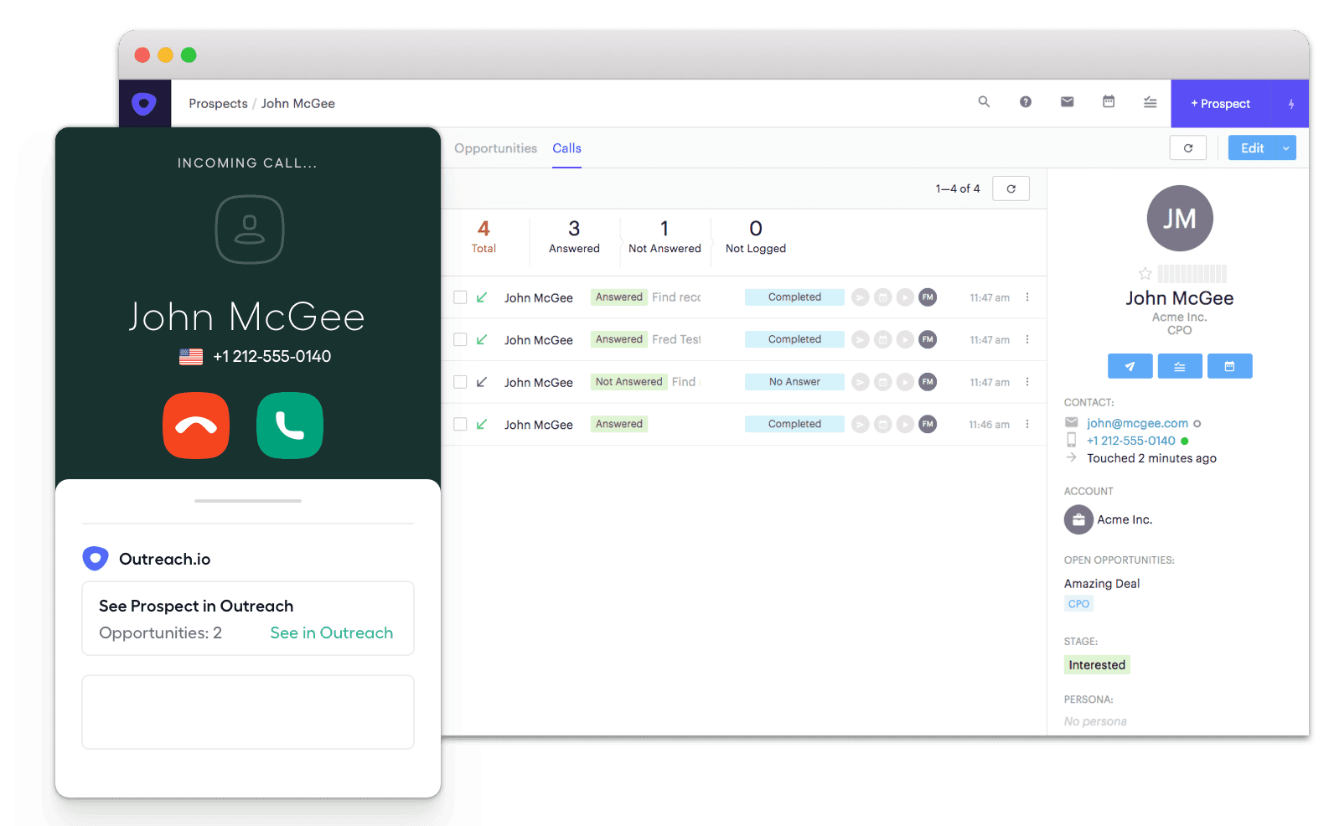Screen dimensions: 1329x826
Task: Open the lightning dropdown beside + Prospect
Action: point(1290,104)
